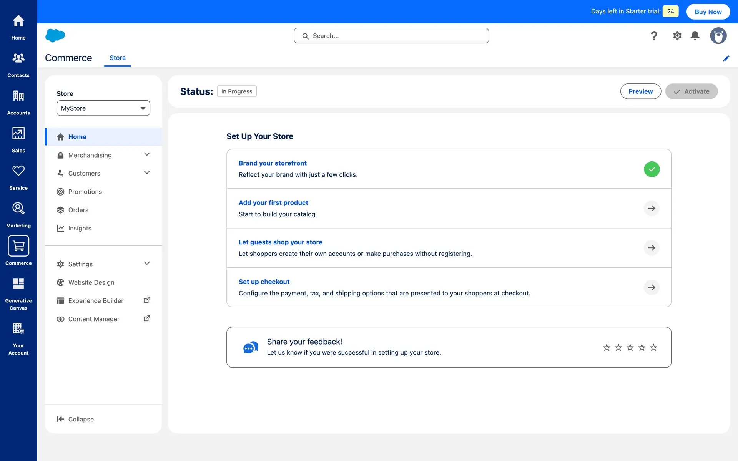The height and width of the screenshot is (461, 738).
Task: Rate feedback with the fifth star
Action: point(653,348)
